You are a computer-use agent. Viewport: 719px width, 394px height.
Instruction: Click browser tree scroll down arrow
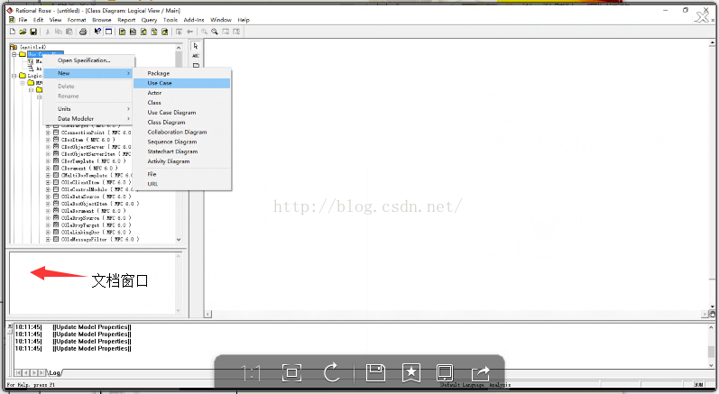tap(179, 239)
